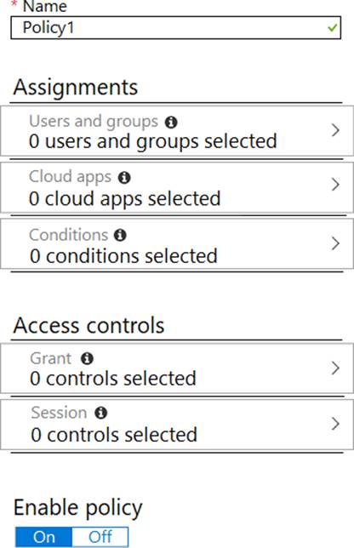Click info icon beside Cloud apps
This screenshot has width=354, height=548.
tap(124, 178)
